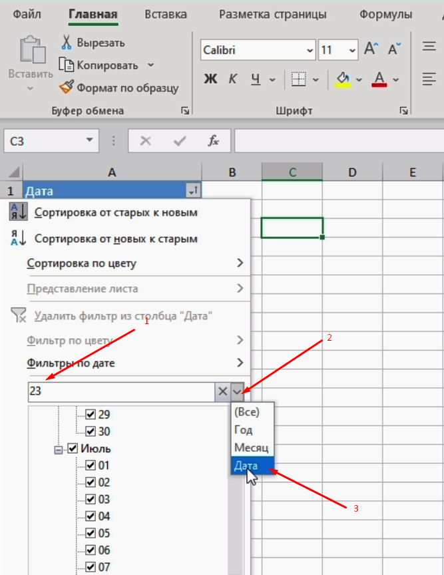Screen dimensions: 444x575
Task: Apply yellow fill color bucket
Action: click(x=343, y=79)
